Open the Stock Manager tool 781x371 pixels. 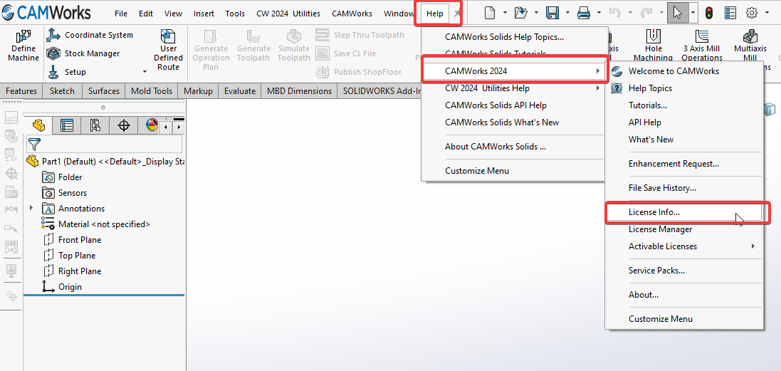[x=83, y=53]
